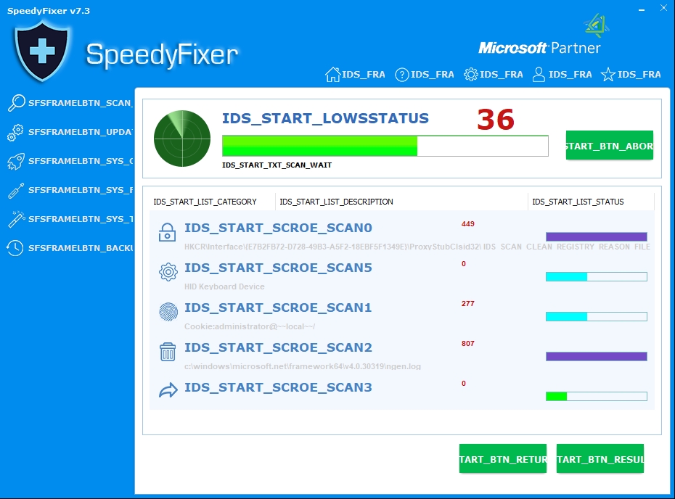Click the radar scan animation icon
This screenshot has height=499, width=675.
click(182, 139)
